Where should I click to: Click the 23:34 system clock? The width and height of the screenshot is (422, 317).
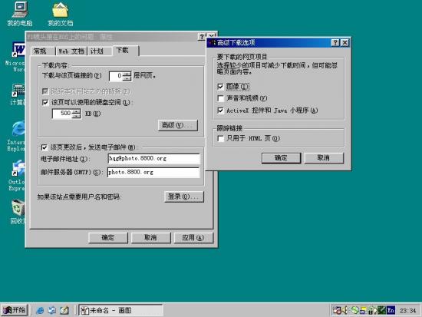click(x=407, y=311)
